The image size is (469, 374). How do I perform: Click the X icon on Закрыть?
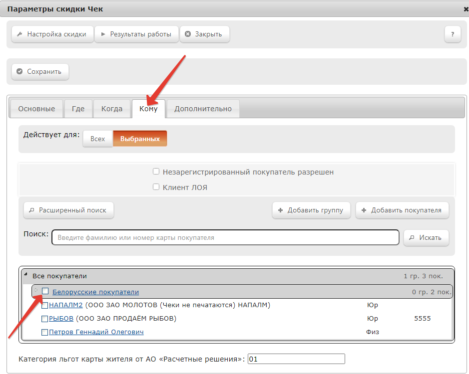tap(188, 34)
